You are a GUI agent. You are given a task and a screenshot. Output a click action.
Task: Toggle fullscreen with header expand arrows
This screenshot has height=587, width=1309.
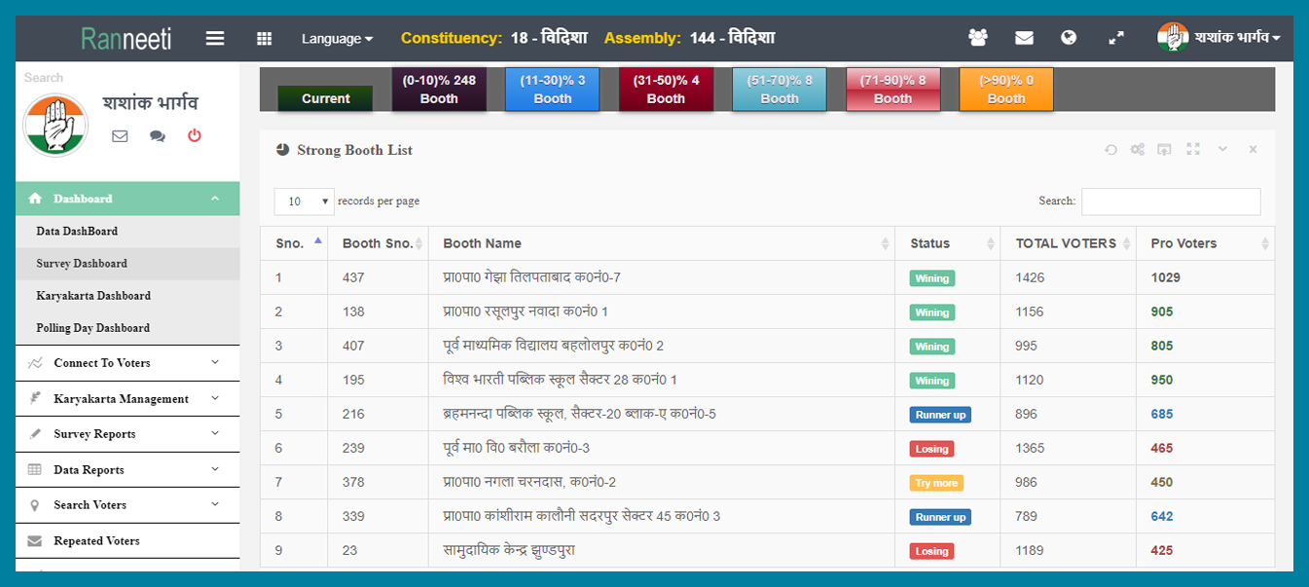coord(1116,38)
